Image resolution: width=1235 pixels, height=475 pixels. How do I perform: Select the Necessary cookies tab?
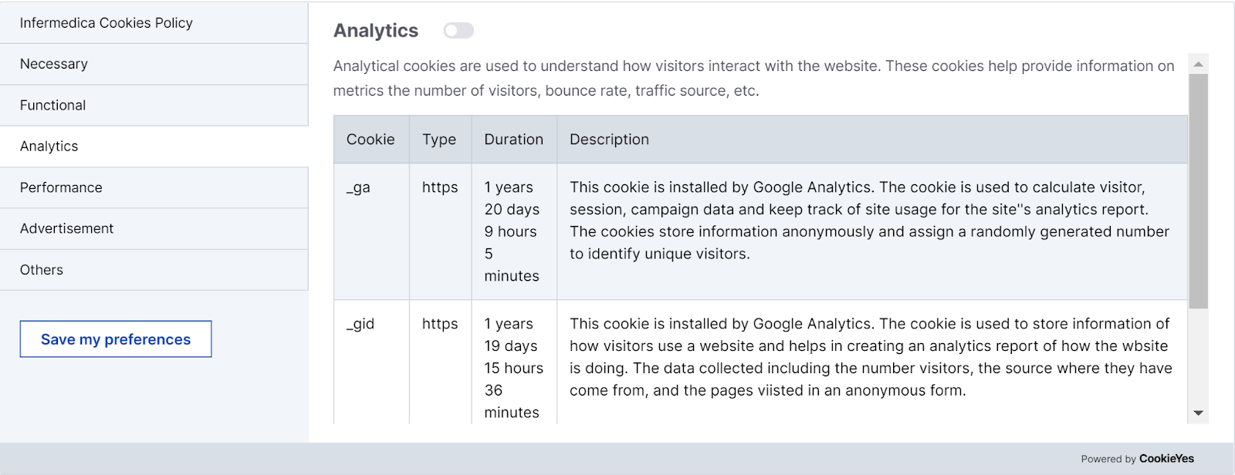54,64
